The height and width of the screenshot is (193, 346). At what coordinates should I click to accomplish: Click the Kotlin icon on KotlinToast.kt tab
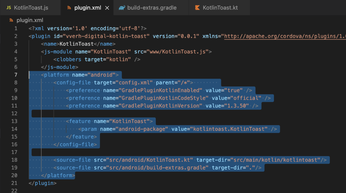point(197,8)
